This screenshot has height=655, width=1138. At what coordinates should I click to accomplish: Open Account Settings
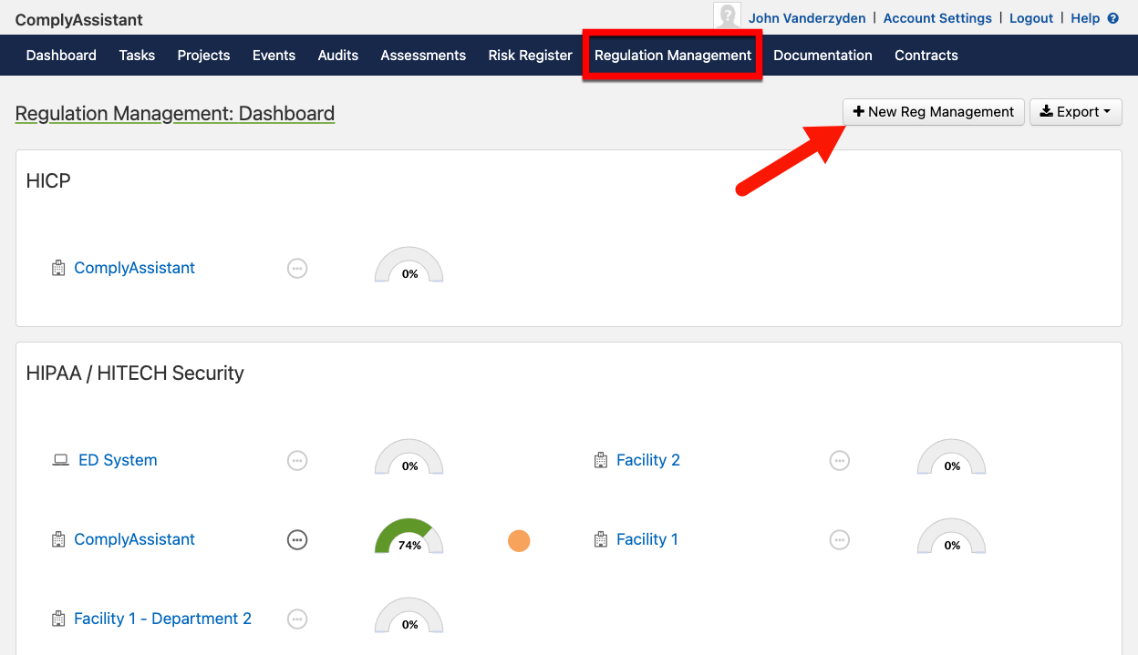pos(937,18)
